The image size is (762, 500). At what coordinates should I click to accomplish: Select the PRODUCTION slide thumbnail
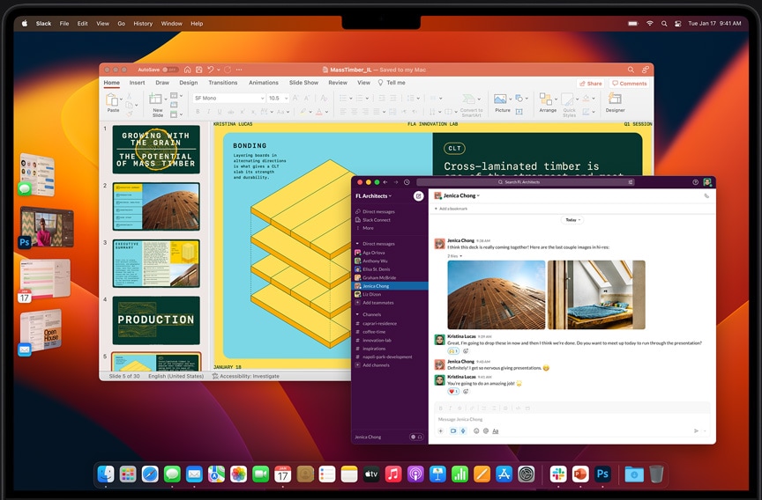click(x=156, y=320)
